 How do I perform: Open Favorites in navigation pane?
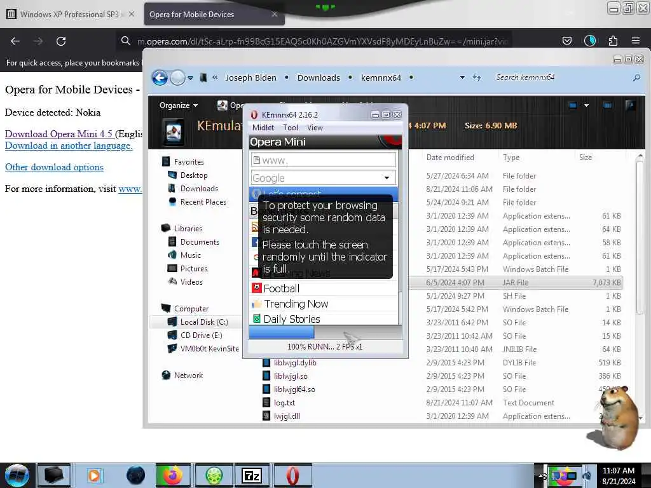point(189,162)
